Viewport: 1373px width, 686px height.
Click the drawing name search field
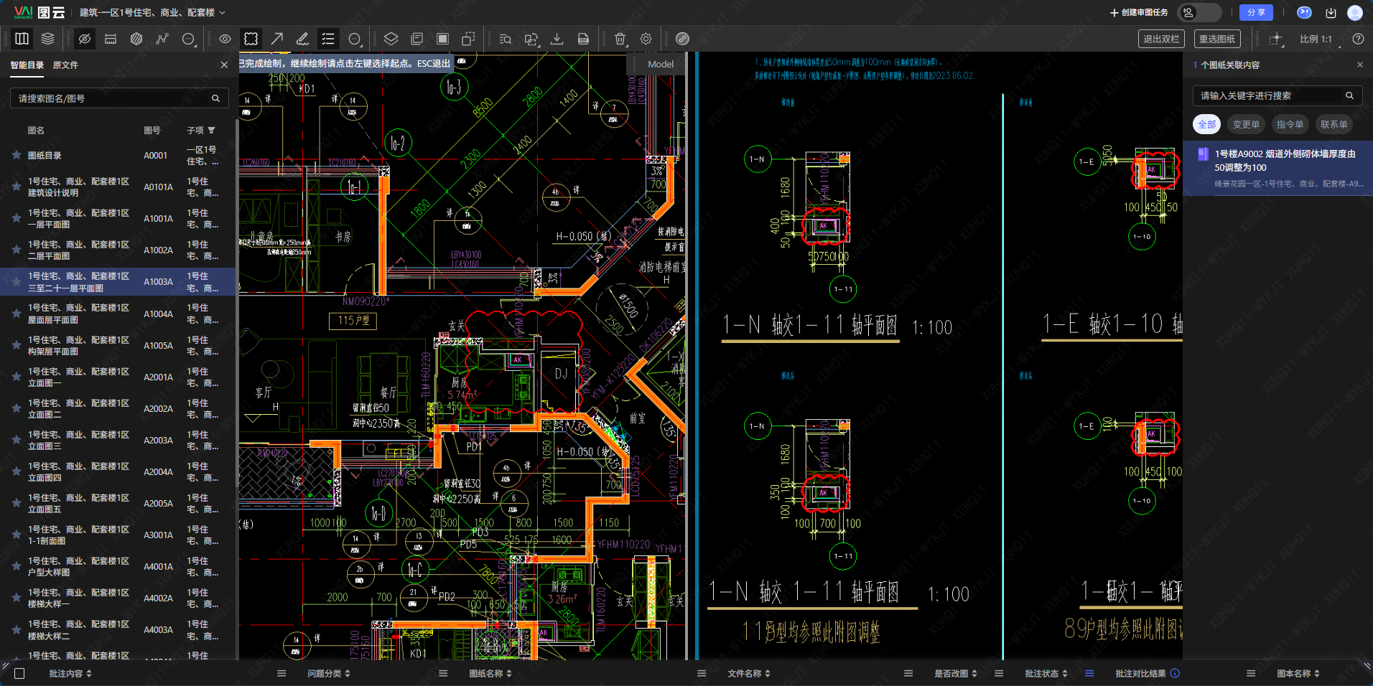[115, 98]
